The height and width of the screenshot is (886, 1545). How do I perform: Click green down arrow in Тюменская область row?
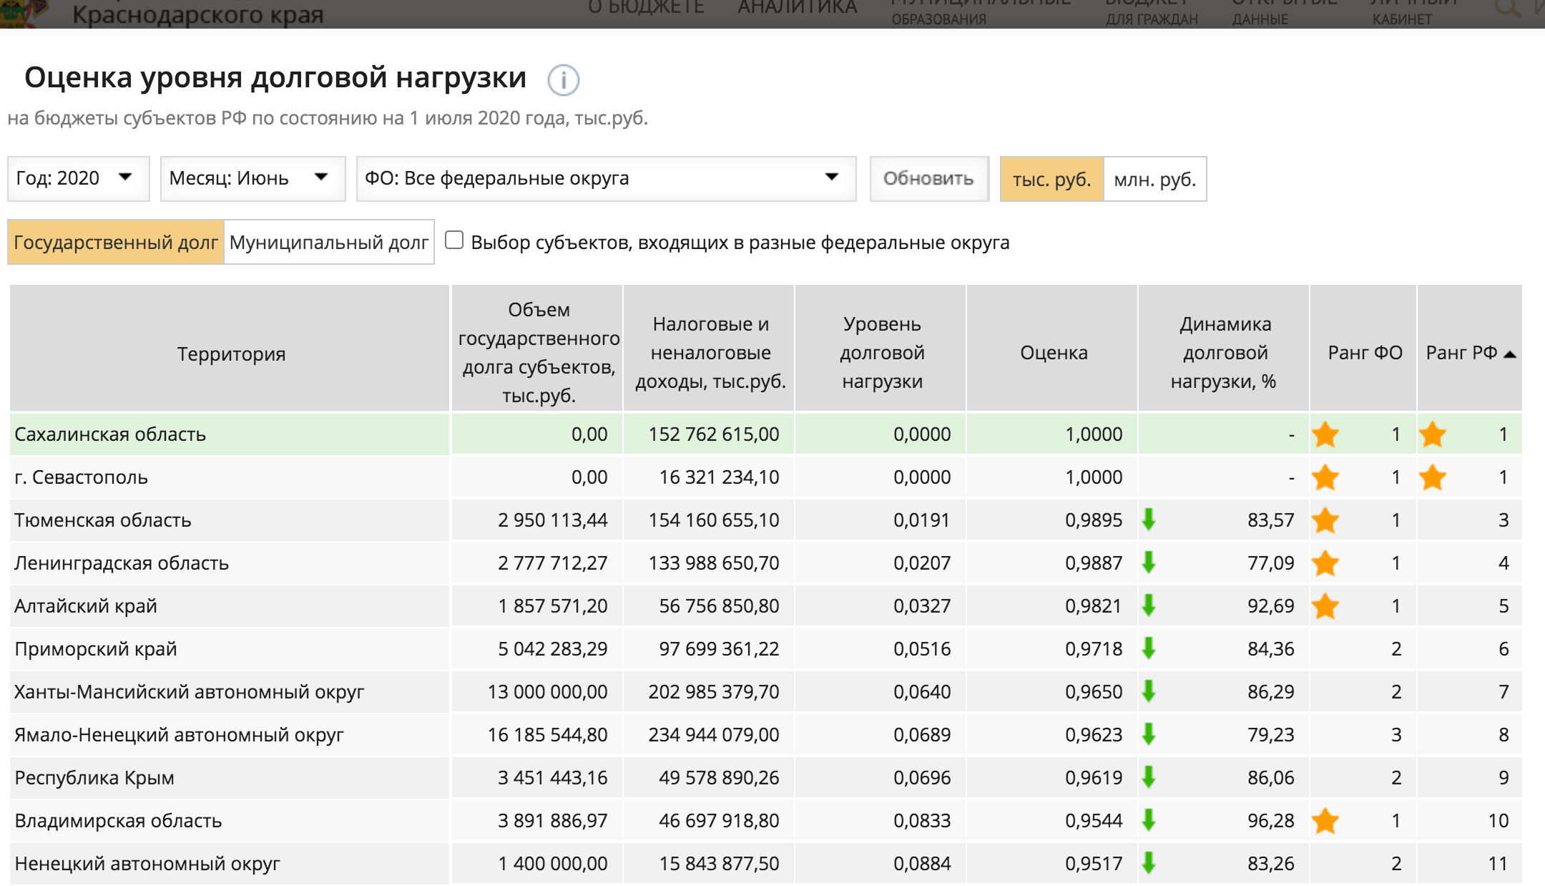click(x=1149, y=520)
